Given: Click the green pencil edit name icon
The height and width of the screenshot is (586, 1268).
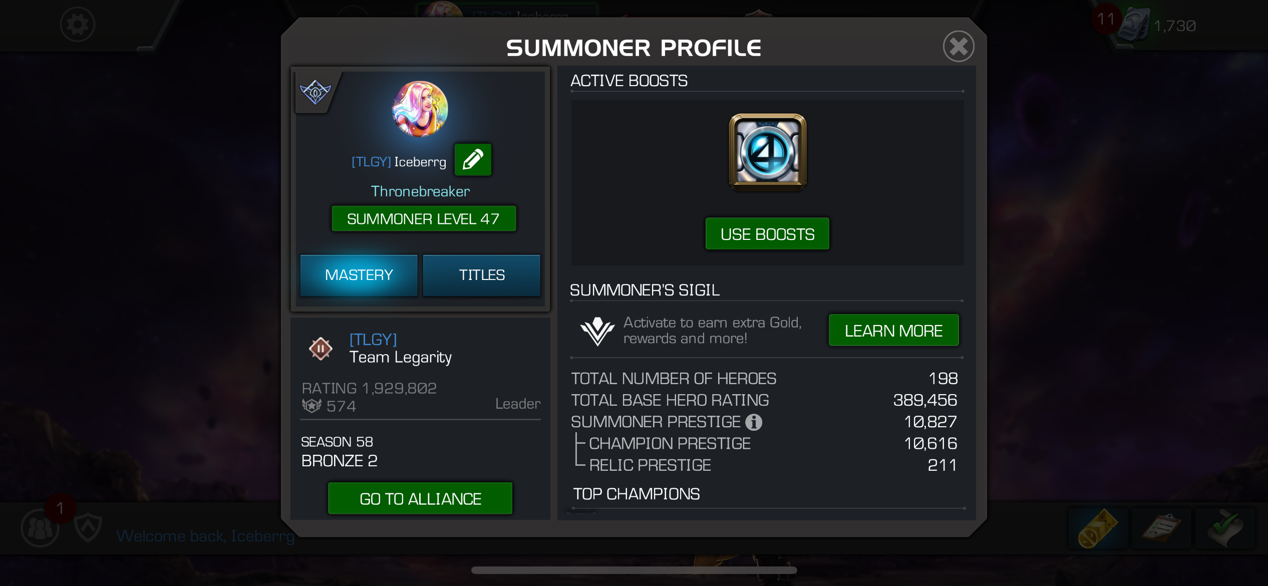Looking at the screenshot, I should 473,160.
